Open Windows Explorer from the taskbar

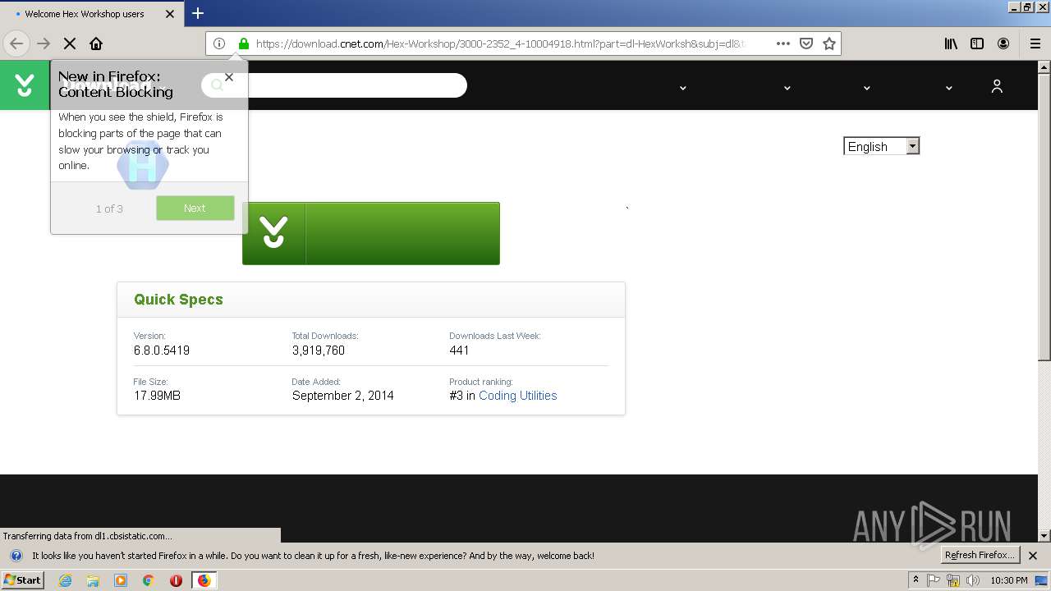pyautogui.click(x=93, y=580)
